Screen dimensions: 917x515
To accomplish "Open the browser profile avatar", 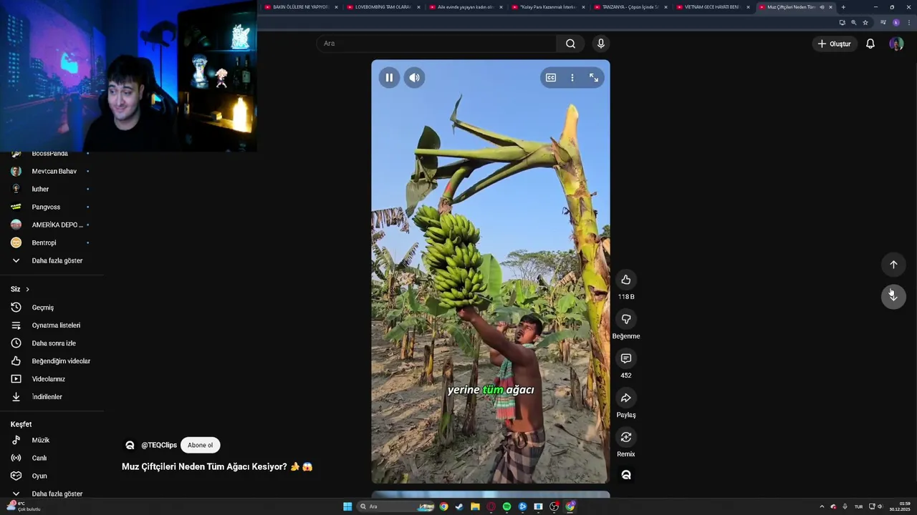I will pyautogui.click(x=896, y=23).
